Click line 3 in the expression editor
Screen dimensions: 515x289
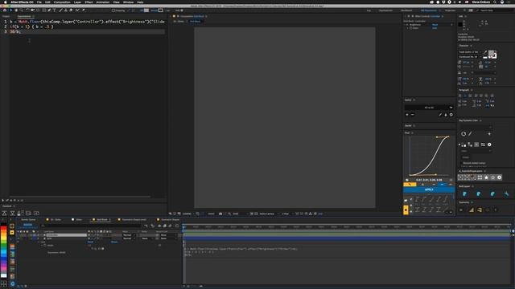(x=87, y=32)
